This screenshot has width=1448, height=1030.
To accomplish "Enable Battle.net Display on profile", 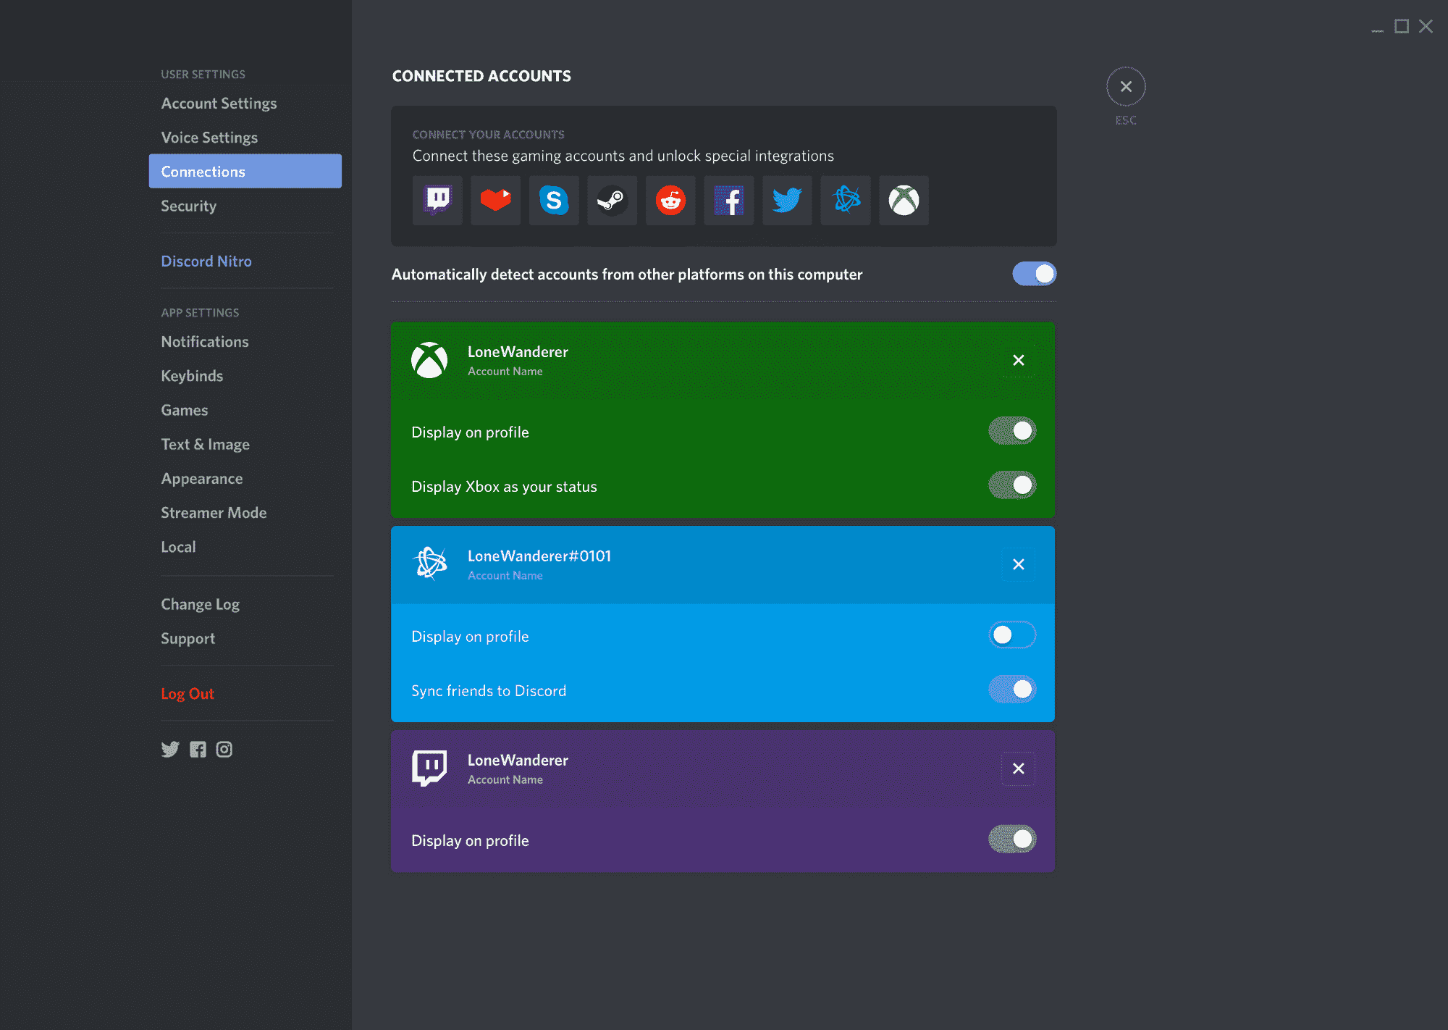I will (1012, 635).
